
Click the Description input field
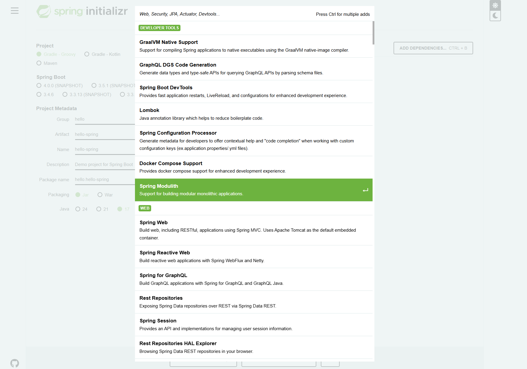pyautogui.click(x=105, y=165)
